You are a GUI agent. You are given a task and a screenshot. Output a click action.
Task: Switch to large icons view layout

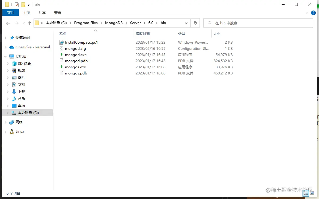(312, 193)
